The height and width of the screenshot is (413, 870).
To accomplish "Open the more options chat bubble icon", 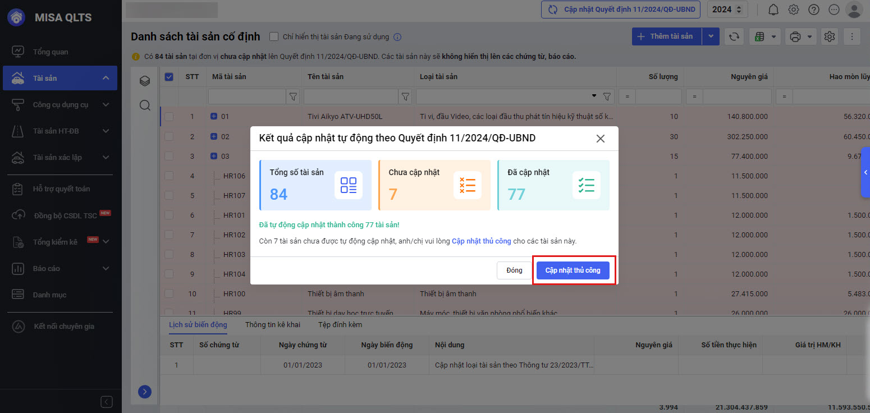I will [x=834, y=10].
